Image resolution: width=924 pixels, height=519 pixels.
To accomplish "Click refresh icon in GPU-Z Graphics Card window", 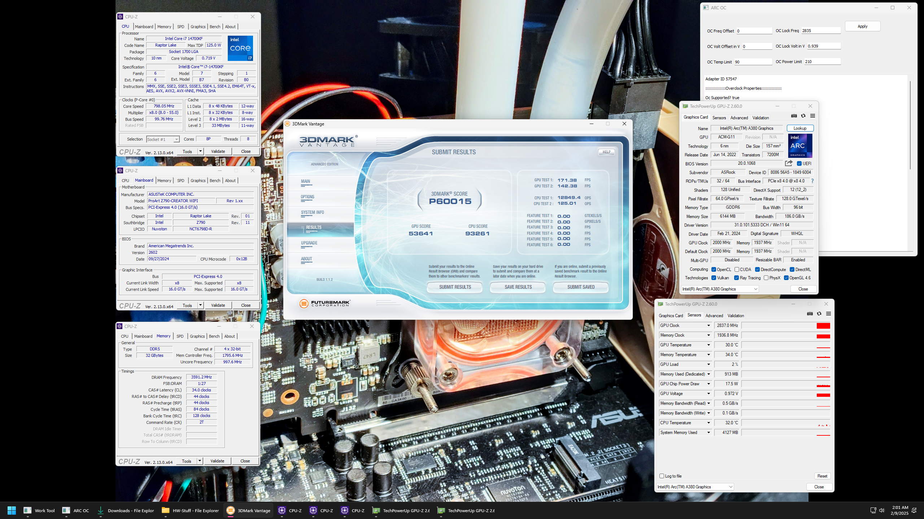I will click(803, 116).
